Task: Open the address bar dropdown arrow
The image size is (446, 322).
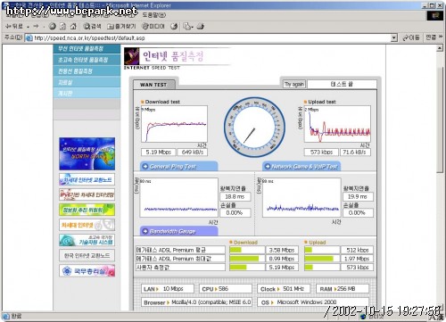Action: pyautogui.click(x=394, y=37)
